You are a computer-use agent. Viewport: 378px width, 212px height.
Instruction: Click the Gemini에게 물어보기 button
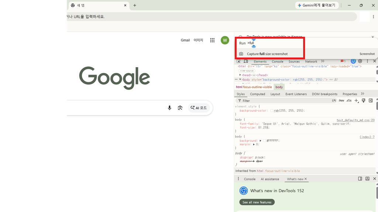click(317, 5)
